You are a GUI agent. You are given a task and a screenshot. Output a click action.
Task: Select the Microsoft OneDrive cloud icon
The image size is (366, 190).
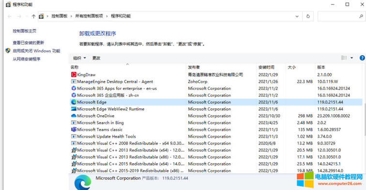click(74, 116)
